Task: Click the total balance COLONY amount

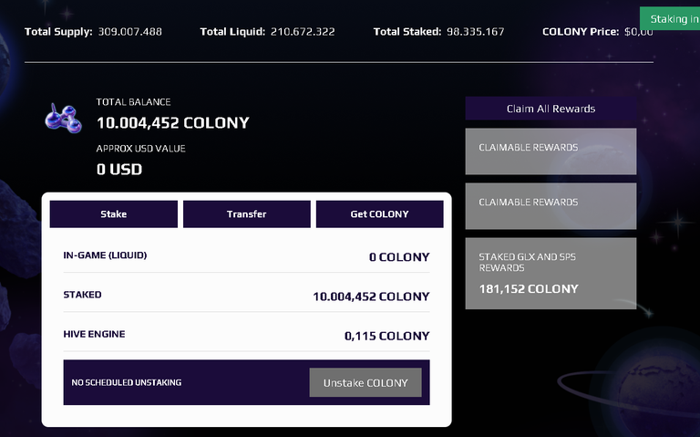Action: (x=173, y=123)
